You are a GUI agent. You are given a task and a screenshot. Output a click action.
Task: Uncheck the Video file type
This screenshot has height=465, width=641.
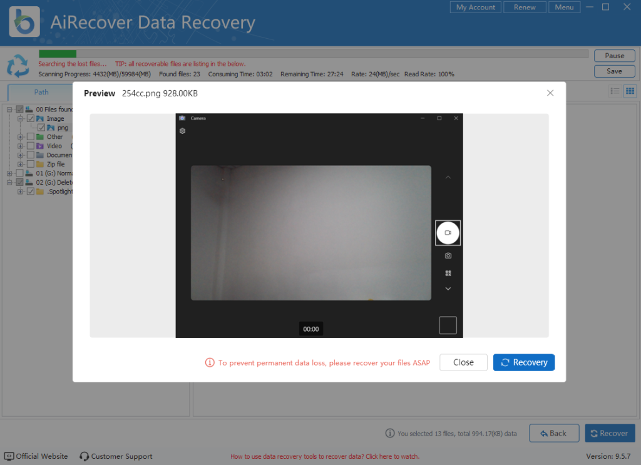pyautogui.click(x=30, y=145)
